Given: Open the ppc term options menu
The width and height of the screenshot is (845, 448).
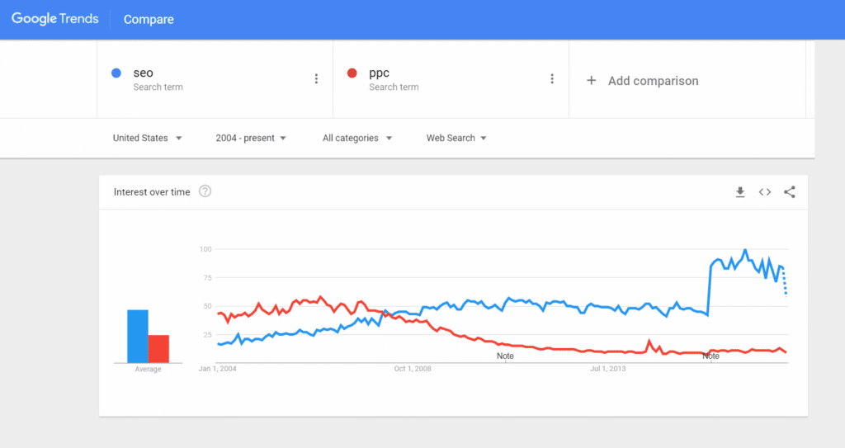Looking at the screenshot, I should tap(552, 79).
